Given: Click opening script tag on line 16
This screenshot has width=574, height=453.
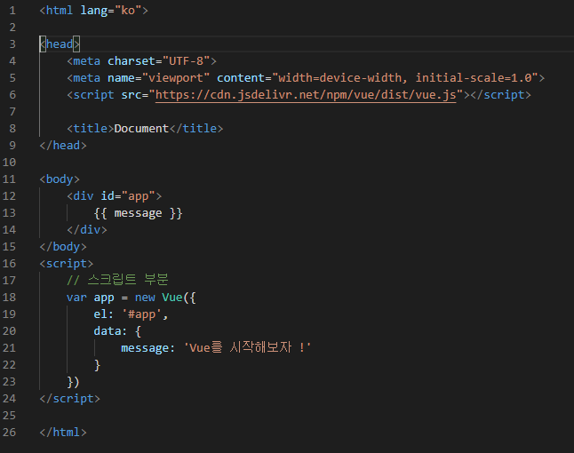Looking at the screenshot, I should tap(67, 264).
